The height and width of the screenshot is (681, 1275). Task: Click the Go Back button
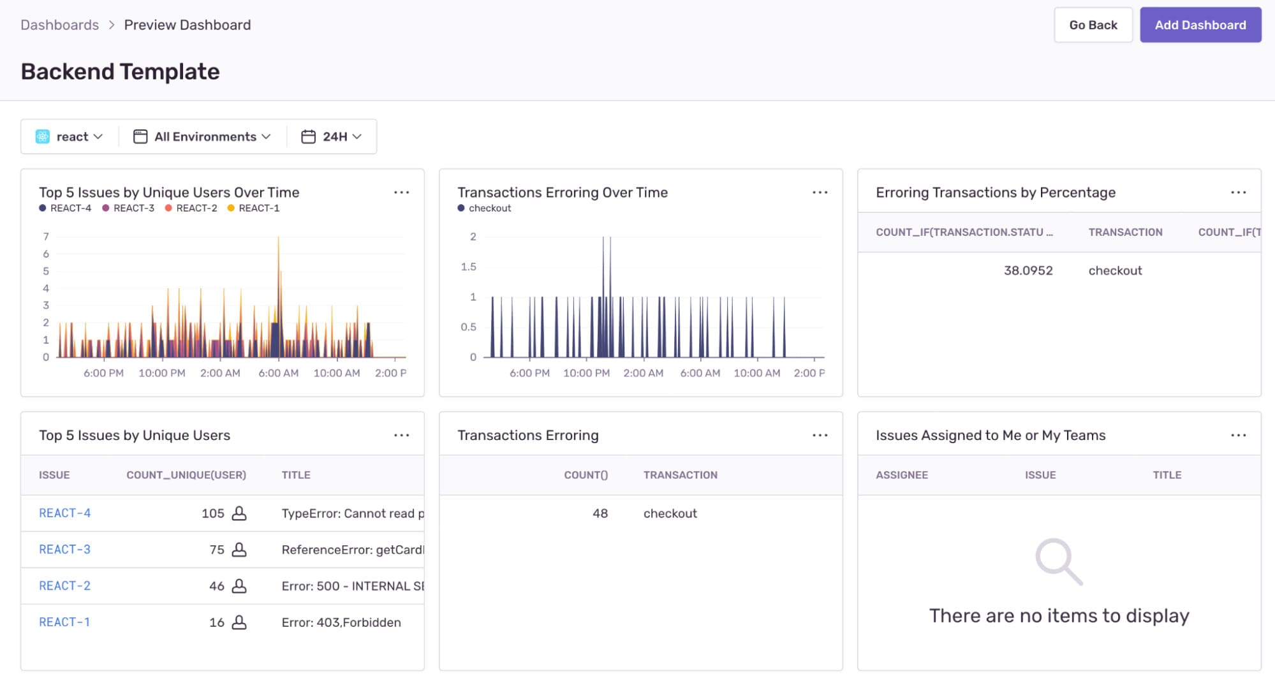[x=1093, y=25]
